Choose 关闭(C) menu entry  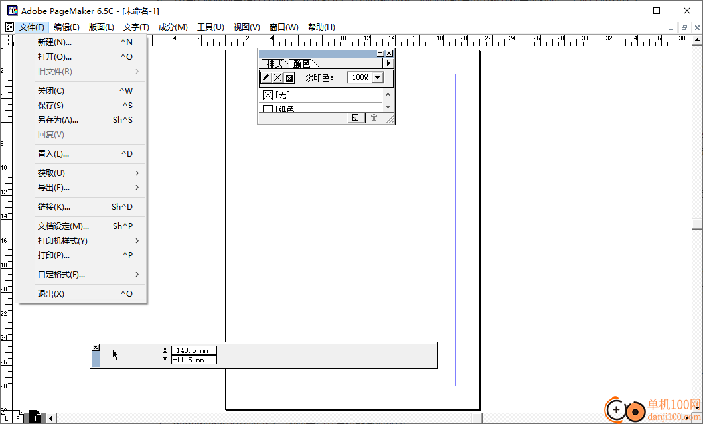click(81, 90)
